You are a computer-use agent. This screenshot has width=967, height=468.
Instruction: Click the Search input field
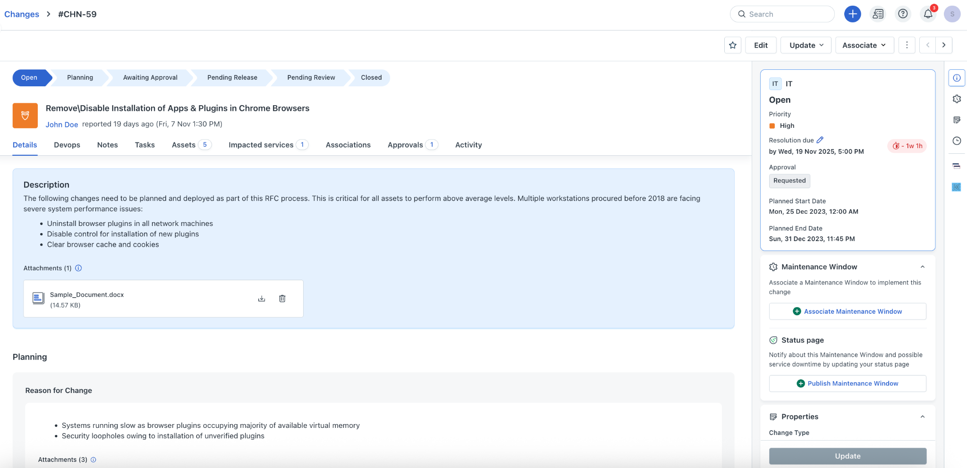point(782,14)
